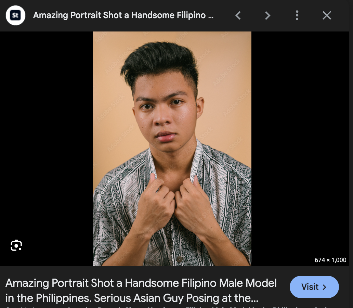Image resolution: width=353 pixels, height=308 pixels.
Task: Click the Adobe Stock source logo
Action: 16,15
